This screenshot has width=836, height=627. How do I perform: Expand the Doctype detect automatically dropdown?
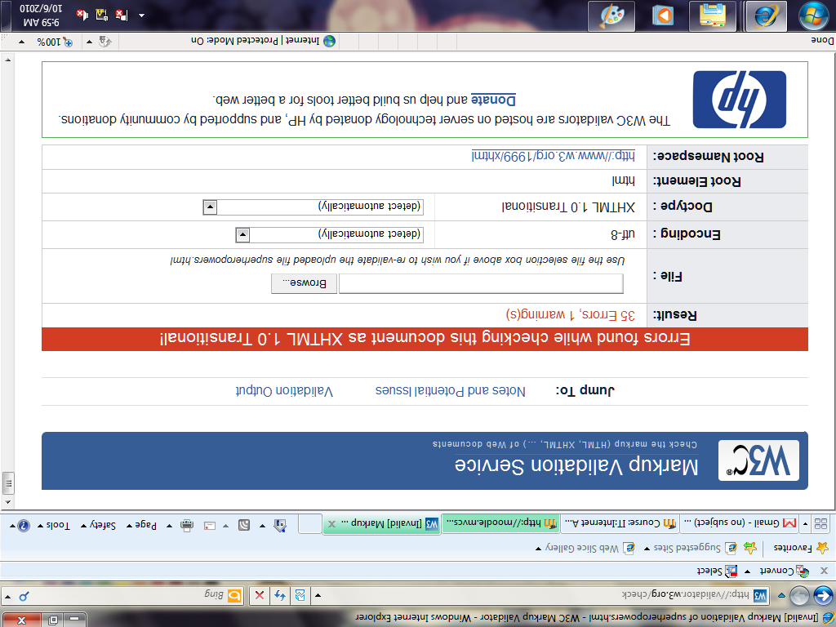pyautogui.click(x=210, y=207)
